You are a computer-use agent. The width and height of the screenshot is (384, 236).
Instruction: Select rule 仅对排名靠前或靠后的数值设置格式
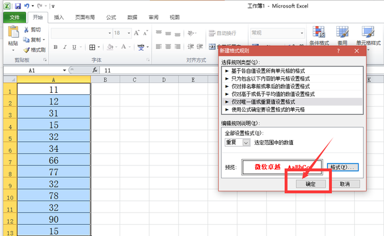point(292,87)
